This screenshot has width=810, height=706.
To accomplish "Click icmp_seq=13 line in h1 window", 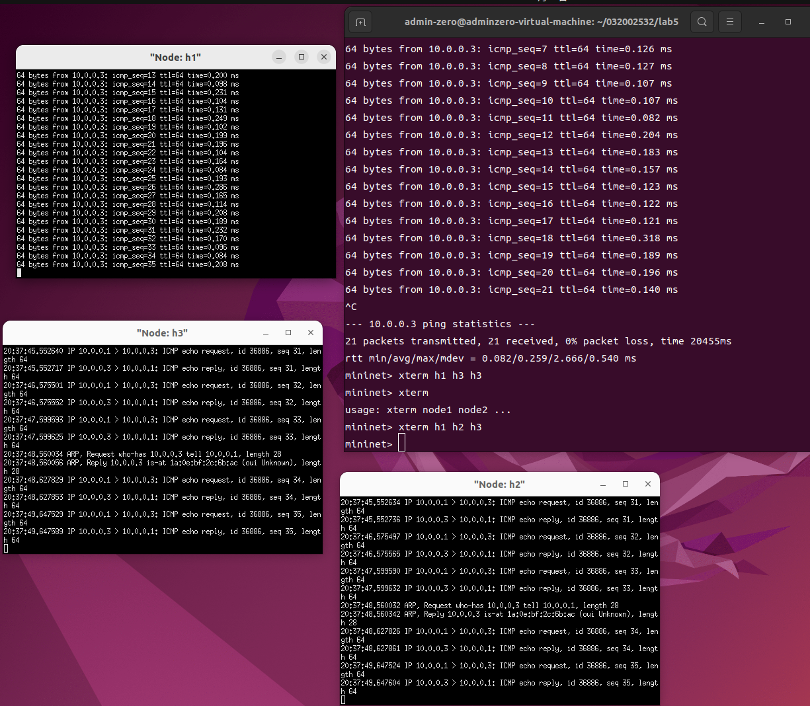I will click(128, 75).
